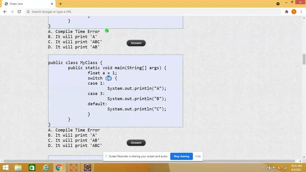
Task: Reload the page with the refresh icon
Action: 19,11
